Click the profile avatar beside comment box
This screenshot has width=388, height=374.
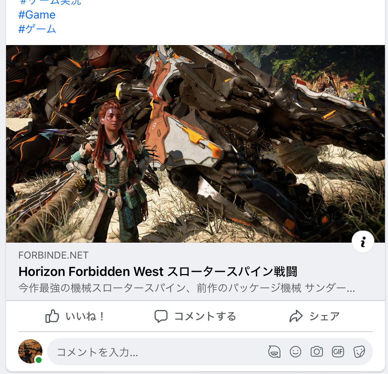[x=30, y=351]
